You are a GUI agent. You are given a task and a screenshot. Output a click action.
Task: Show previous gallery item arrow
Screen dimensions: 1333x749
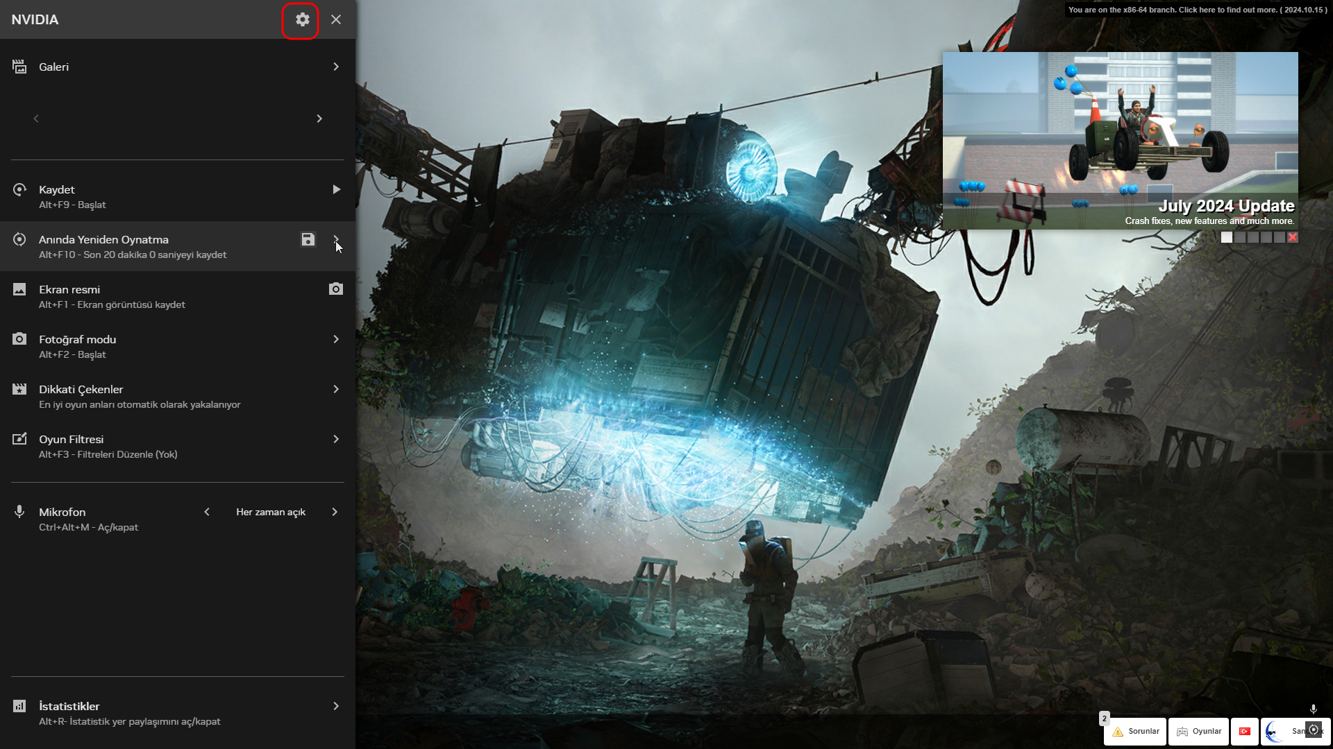tap(36, 119)
